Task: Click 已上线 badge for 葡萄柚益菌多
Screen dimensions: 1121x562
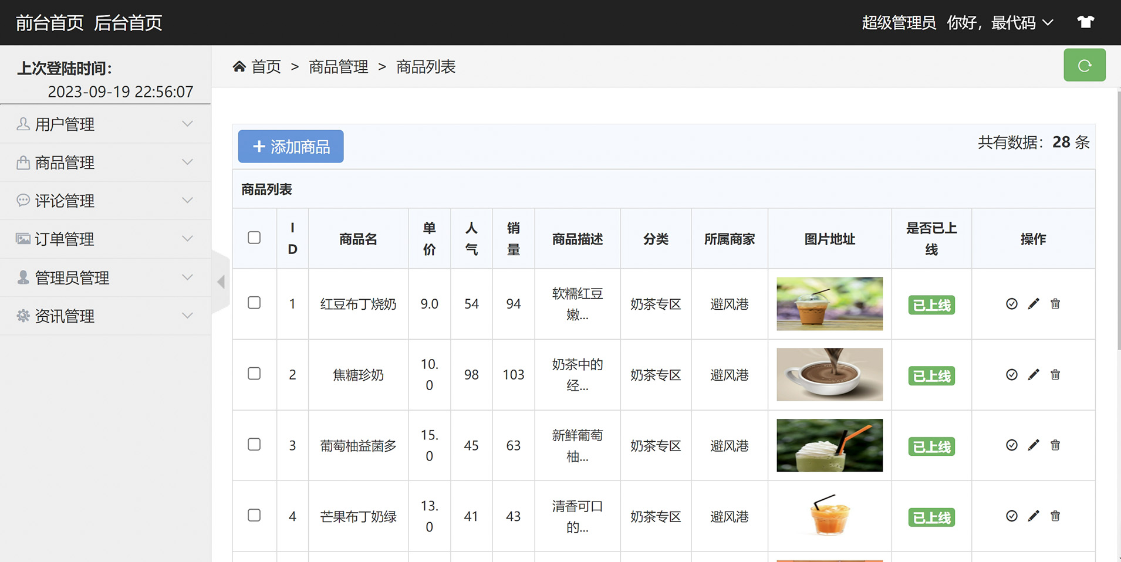Action: point(931,447)
